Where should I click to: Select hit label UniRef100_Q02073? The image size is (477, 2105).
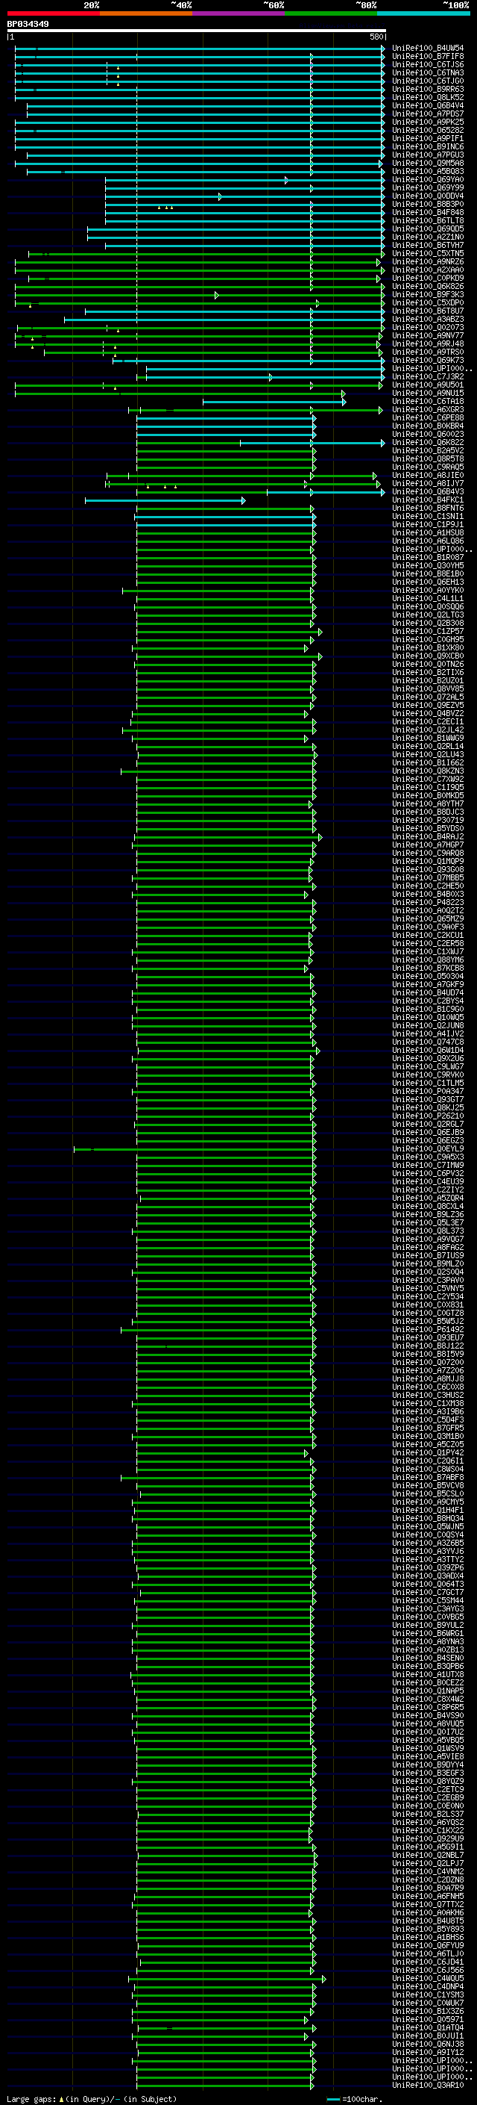(x=428, y=328)
